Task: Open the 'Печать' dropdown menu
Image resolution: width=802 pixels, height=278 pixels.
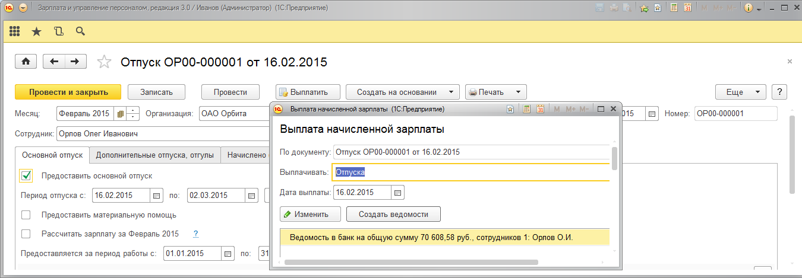Action: coord(495,92)
